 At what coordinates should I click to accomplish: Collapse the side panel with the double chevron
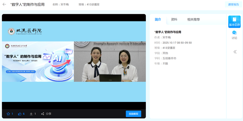pyautogui.click(x=235, y=52)
